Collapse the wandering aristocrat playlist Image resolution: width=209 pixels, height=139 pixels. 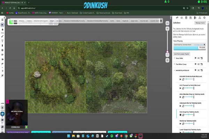[174, 70]
